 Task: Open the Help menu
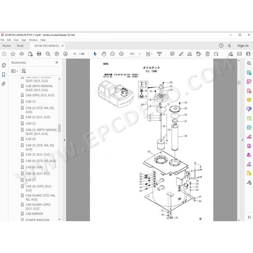click(43, 40)
